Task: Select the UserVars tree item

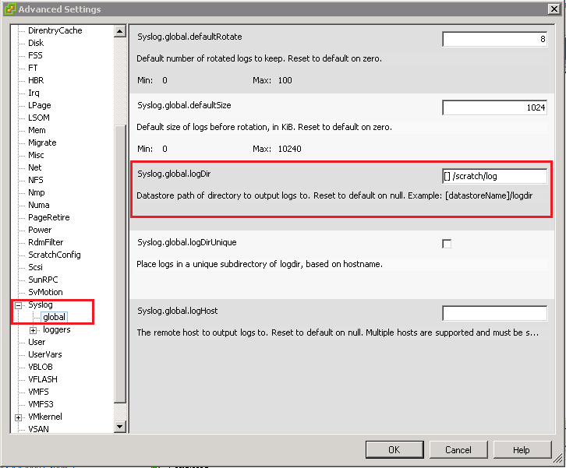Action: (x=45, y=354)
